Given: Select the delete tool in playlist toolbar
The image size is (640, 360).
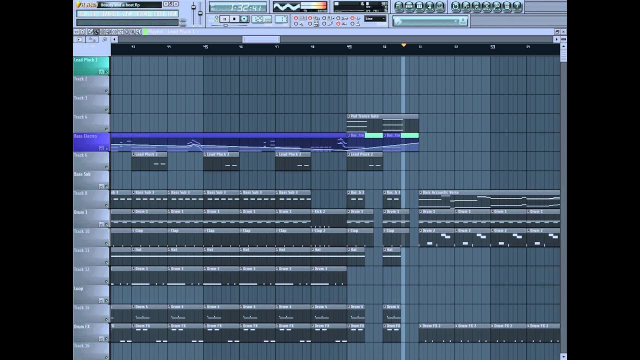Looking at the screenshot, I should click(102, 31).
